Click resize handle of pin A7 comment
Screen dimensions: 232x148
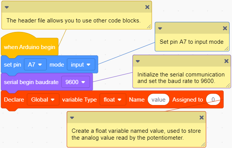click(227, 48)
